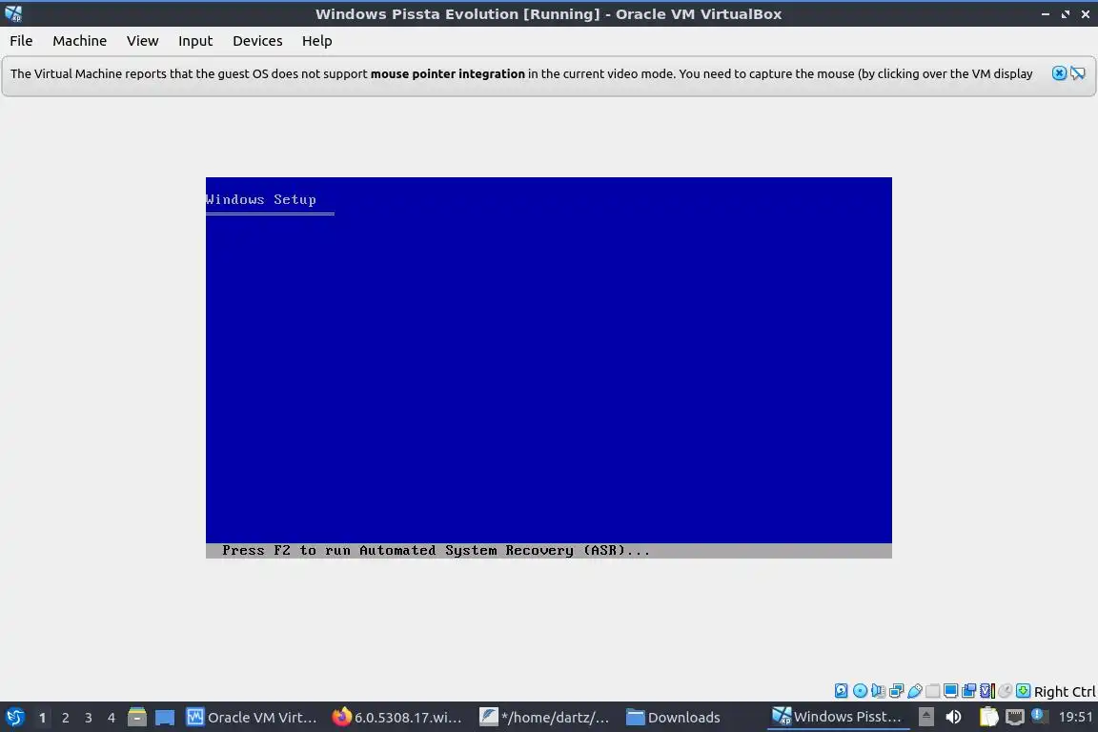Click the display indicator in status bar
1098x732 pixels.
click(951, 691)
